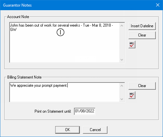Close the Guarantor Notes dialog with X
Image resolution: width=163 pixels, height=137 pixels.
[x=158, y=5]
